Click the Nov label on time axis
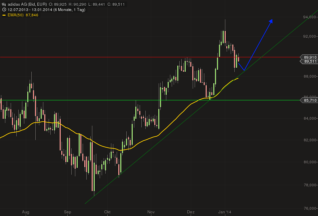The image size is (318, 216). click(151, 212)
